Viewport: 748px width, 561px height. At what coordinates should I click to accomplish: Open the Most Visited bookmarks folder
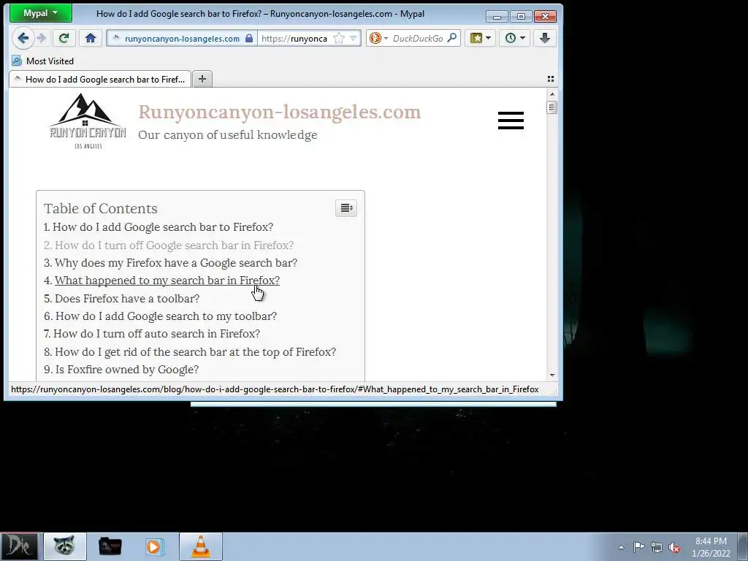click(x=43, y=61)
